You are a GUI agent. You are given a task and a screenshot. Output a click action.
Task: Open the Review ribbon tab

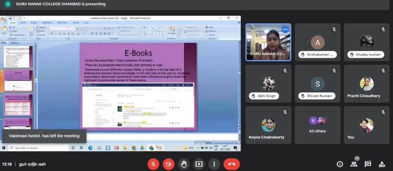[76, 23]
